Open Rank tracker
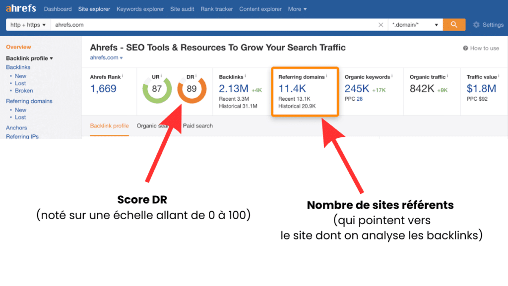 [216, 9]
